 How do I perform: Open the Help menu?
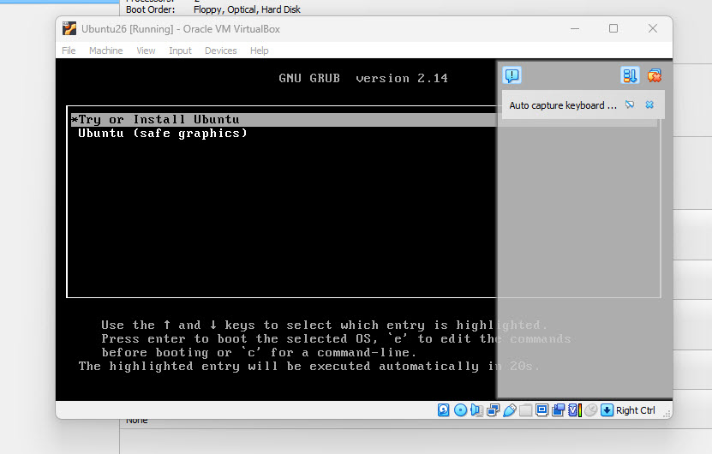260,51
